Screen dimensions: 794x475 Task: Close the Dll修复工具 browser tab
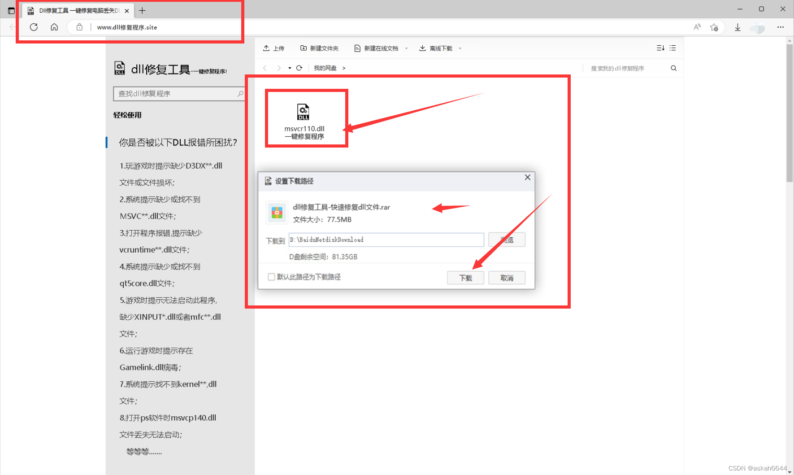point(127,11)
